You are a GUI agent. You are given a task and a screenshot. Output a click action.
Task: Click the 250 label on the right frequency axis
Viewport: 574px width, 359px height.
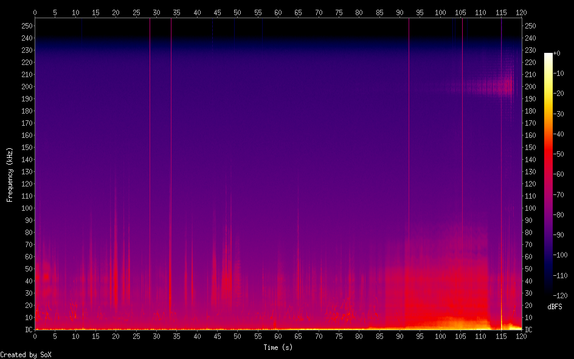click(x=530, y=26)
